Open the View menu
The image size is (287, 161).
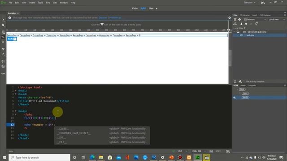[x=24, y=3]
